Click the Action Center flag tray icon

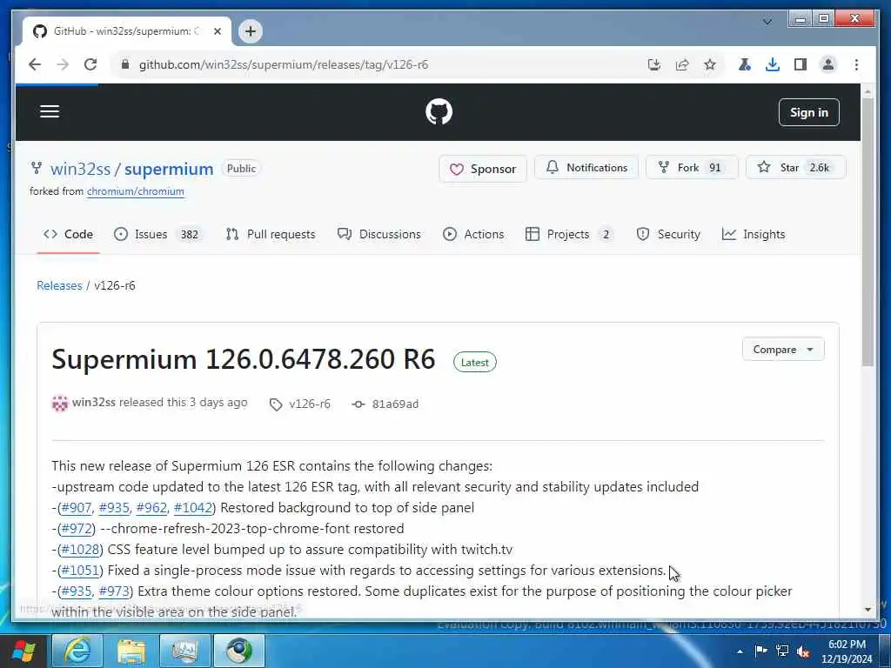pos(760,651)
